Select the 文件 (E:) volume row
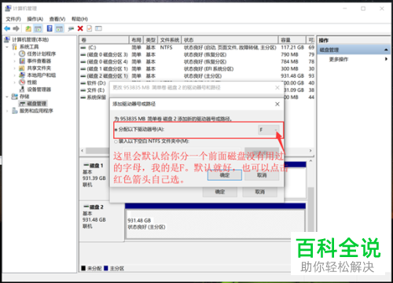The width and height of the screenshot is (393, 283). [x=96, y=90]
